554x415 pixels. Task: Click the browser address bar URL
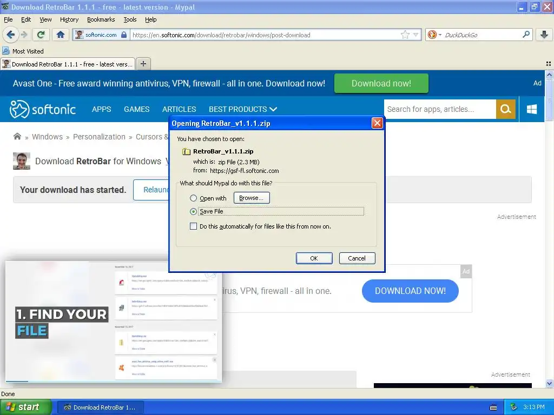(265, 35)
